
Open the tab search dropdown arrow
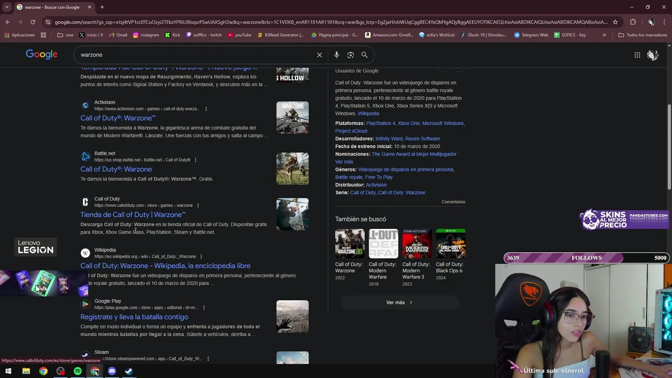(x=7, y=7)
